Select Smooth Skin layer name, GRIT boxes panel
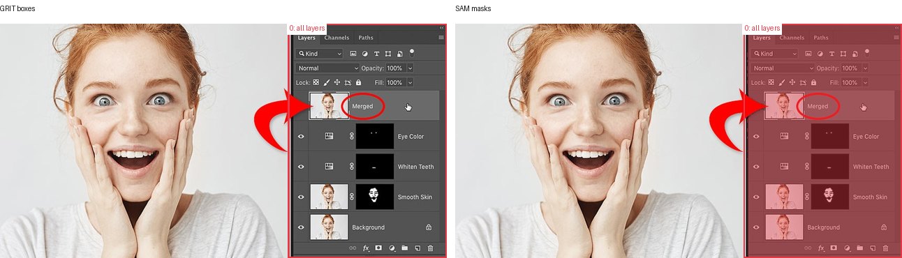The width and height of the screenshot is (902, 258). coord(415,197)
